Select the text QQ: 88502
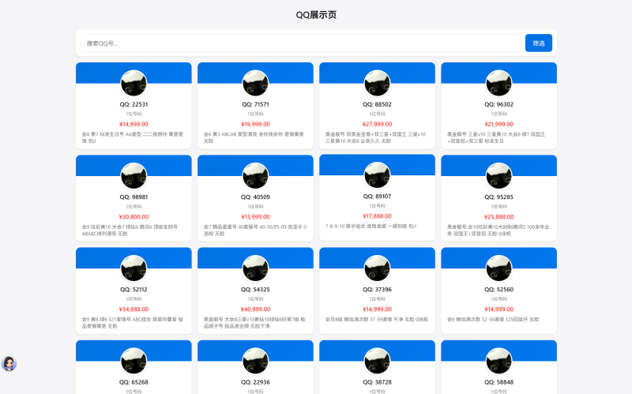 (378, 104)
